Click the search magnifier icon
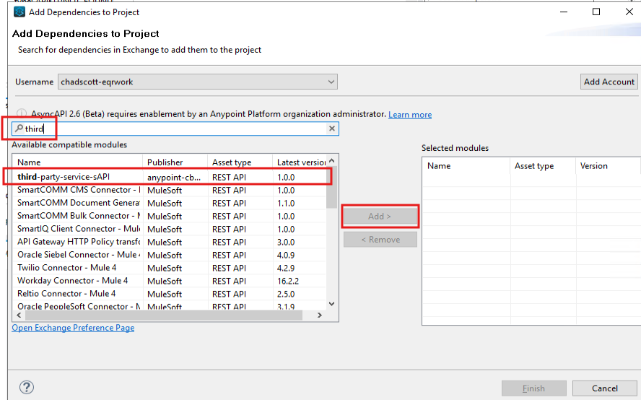This screenshot has width=641, height=400. [19, 129]
